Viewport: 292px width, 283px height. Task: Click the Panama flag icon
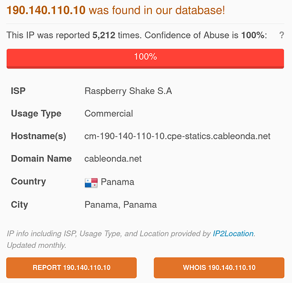pyautogui.click(x=91, y=183)
